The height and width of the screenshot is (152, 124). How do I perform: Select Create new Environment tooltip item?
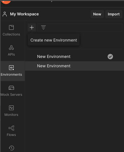pos(53,40)
